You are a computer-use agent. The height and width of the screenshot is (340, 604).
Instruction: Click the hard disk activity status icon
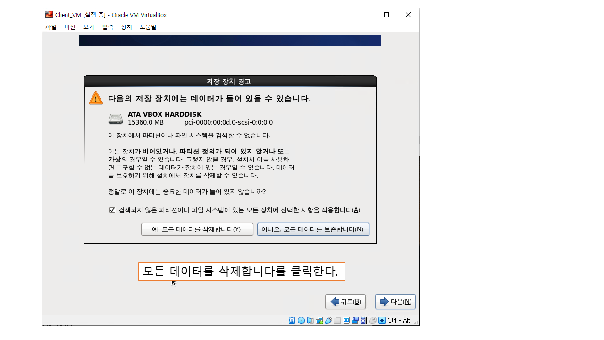point(292,321)
